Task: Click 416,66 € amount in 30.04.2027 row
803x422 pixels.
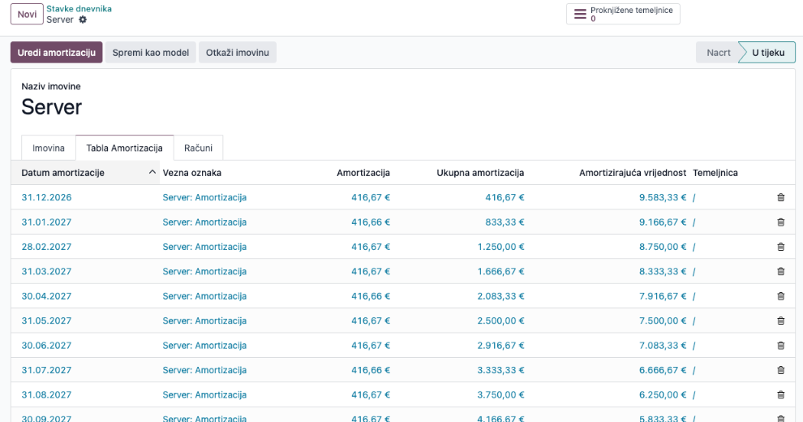Action: pyautogui.click(x=371, y=295)
